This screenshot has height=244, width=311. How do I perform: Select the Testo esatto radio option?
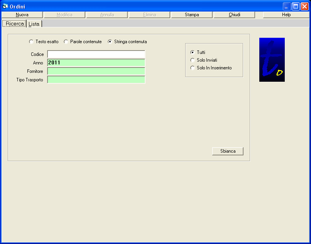pos(31,42)
